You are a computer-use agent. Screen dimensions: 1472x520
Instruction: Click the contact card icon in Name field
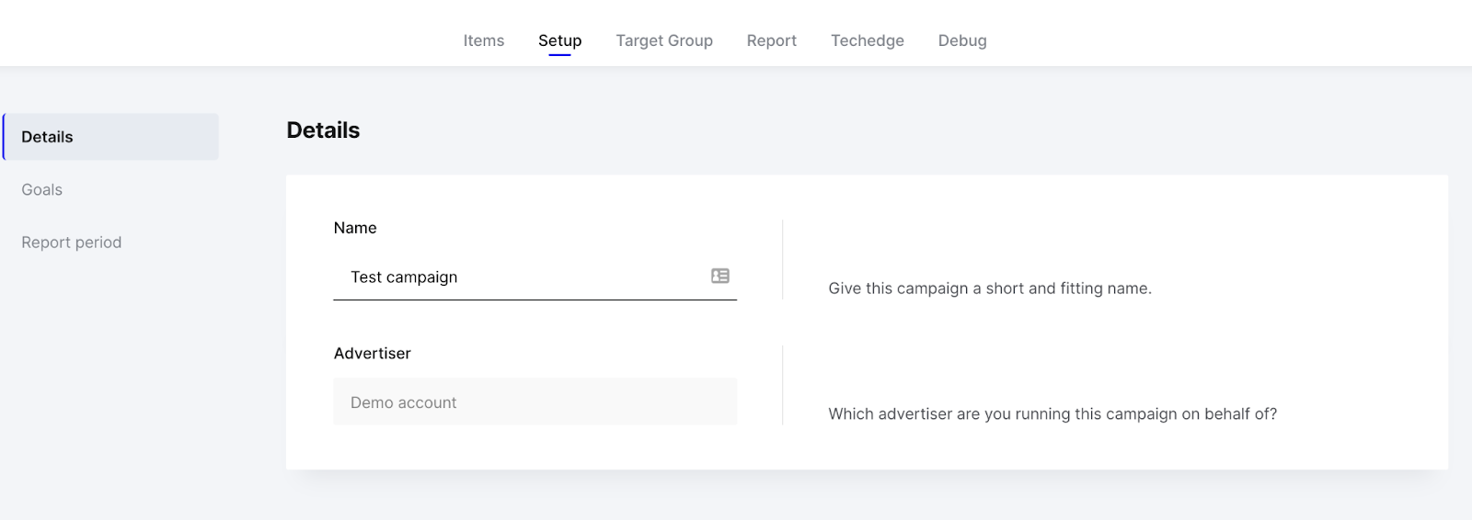point(720,276)
